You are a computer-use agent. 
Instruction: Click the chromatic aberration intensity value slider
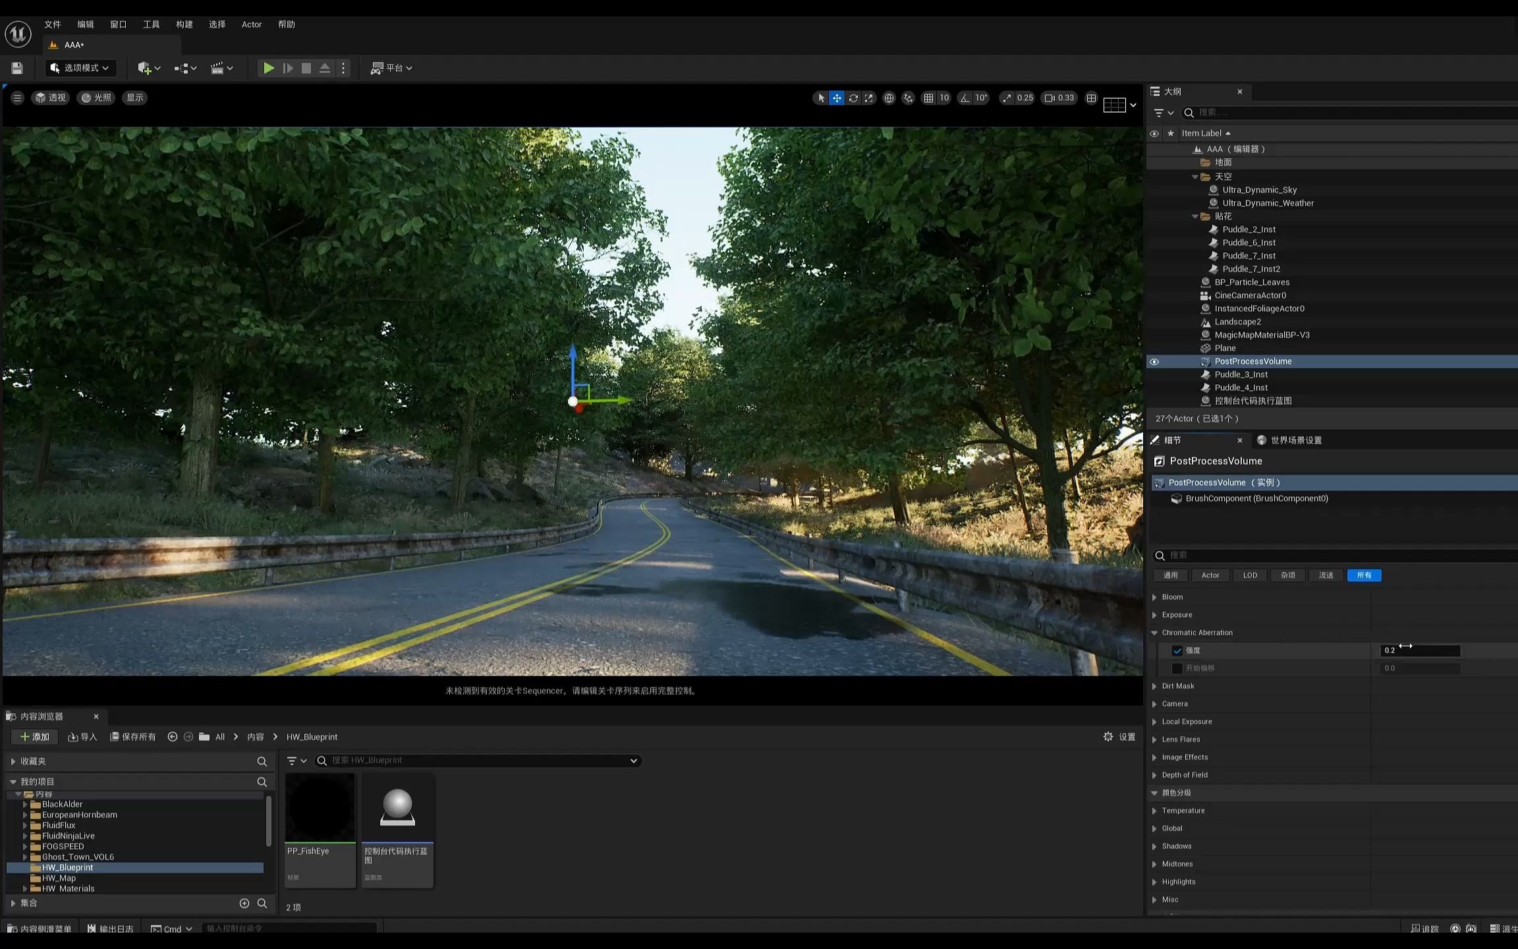point(1420,650)
